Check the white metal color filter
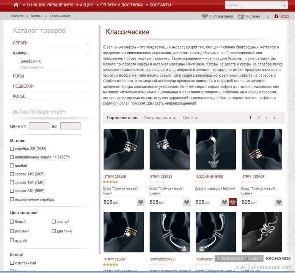Viewport: 295px width, 273px height. click(12, 222)
